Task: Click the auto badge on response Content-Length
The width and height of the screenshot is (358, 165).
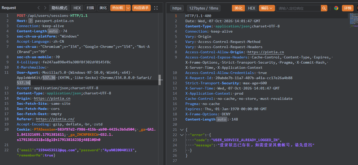Action: pos(222,119)
